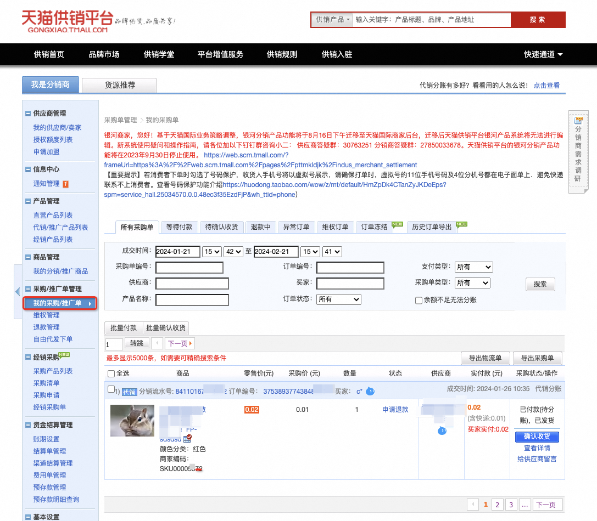Open 品牌市场 in the navigation bar

104,54
